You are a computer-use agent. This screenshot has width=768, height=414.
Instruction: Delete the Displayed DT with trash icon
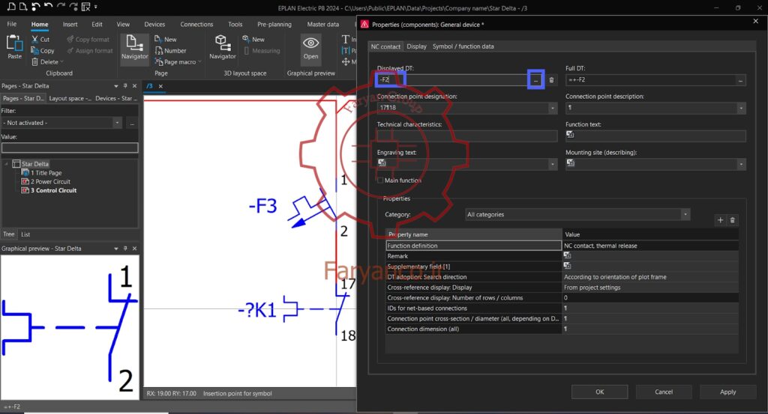pos(551,79)
